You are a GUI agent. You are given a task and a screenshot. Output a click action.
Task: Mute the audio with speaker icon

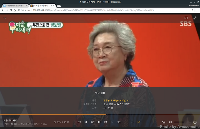(x=170, y=122)
